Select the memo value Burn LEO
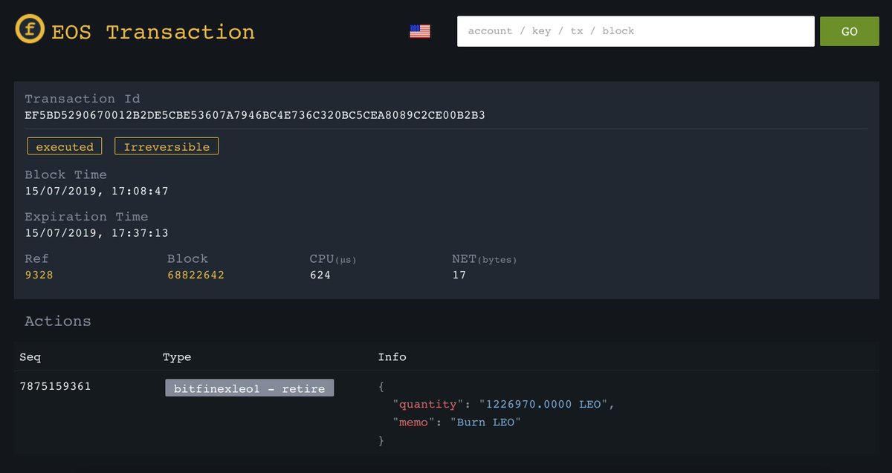This screenshot has height=473, width=892. pyautogui.click(x=486, y=422)
